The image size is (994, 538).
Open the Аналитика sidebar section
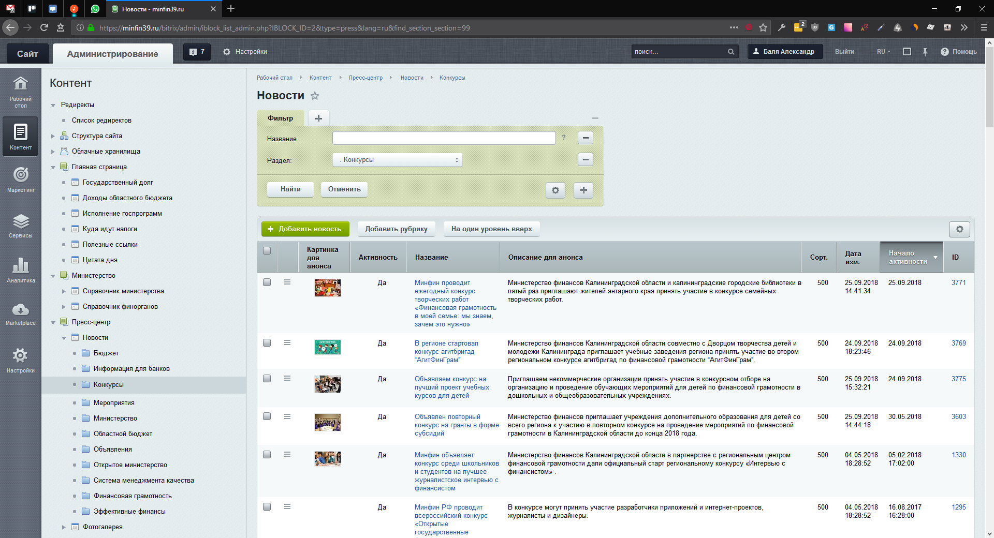coord(21,270)
